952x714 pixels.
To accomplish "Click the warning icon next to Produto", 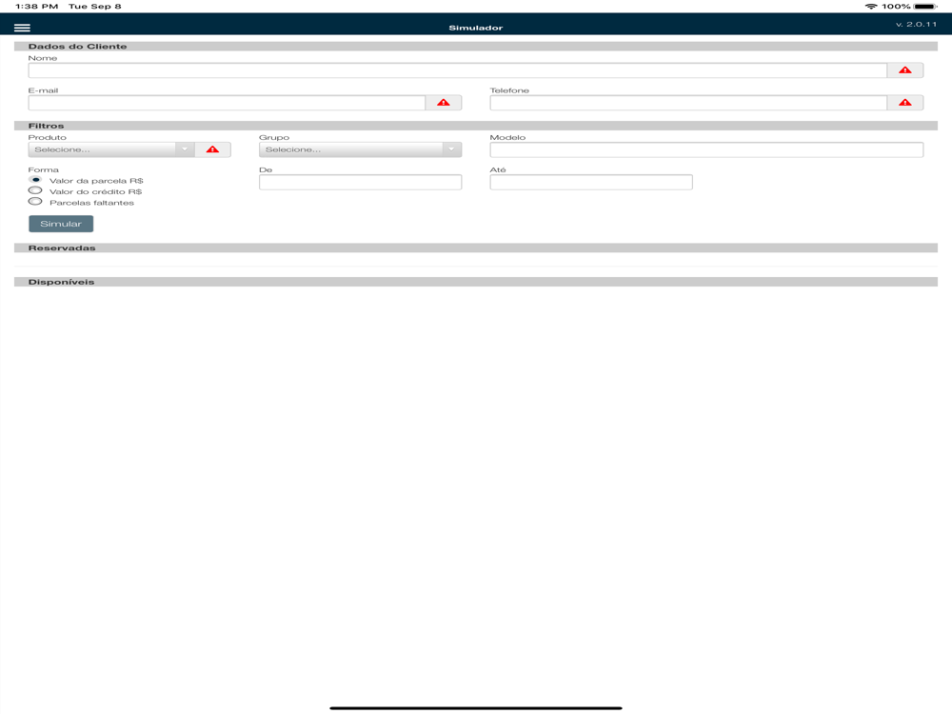I will 212,149.
